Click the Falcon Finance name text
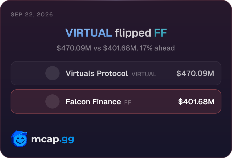This screenshot has height=158, width=232. coord(93,101)
